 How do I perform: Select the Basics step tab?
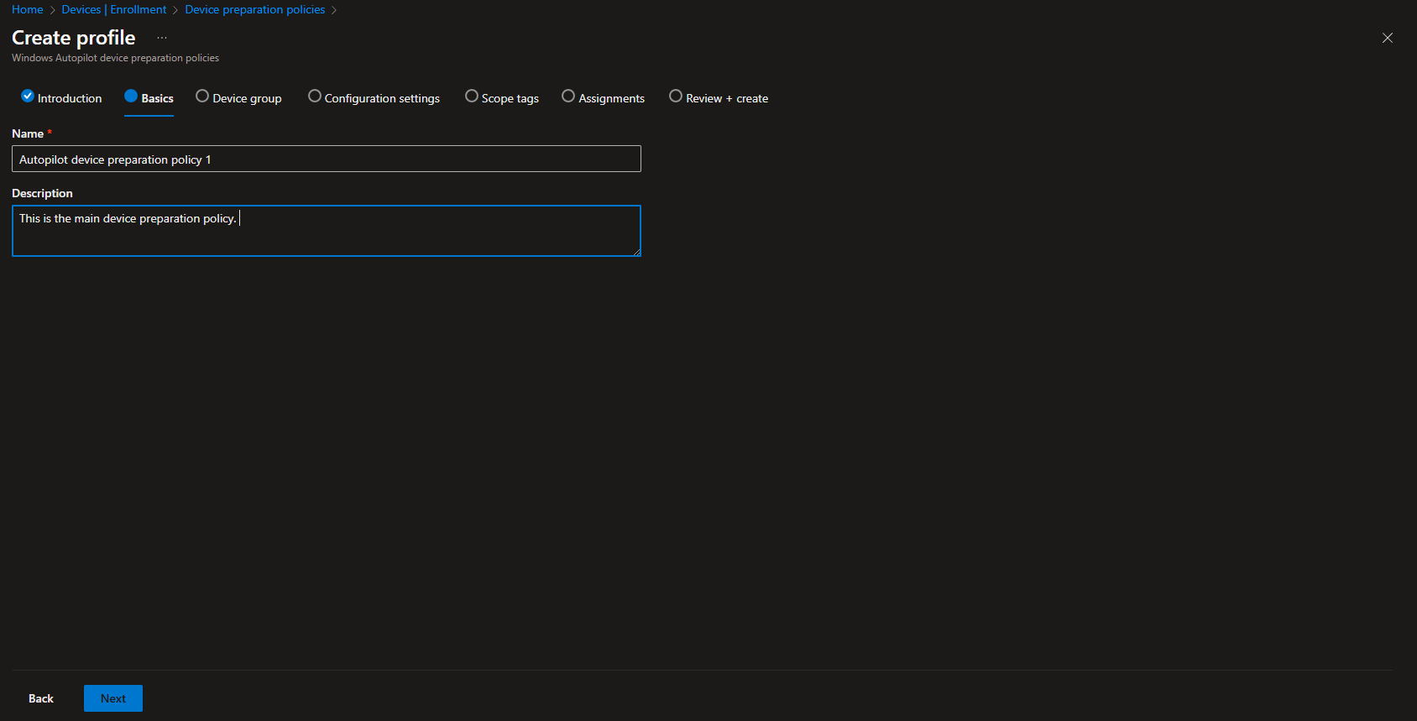(149, 98)
